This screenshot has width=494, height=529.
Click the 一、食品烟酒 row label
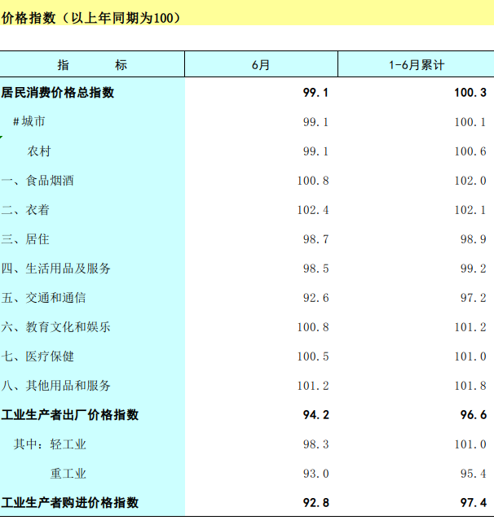click(x=37, y=181)
